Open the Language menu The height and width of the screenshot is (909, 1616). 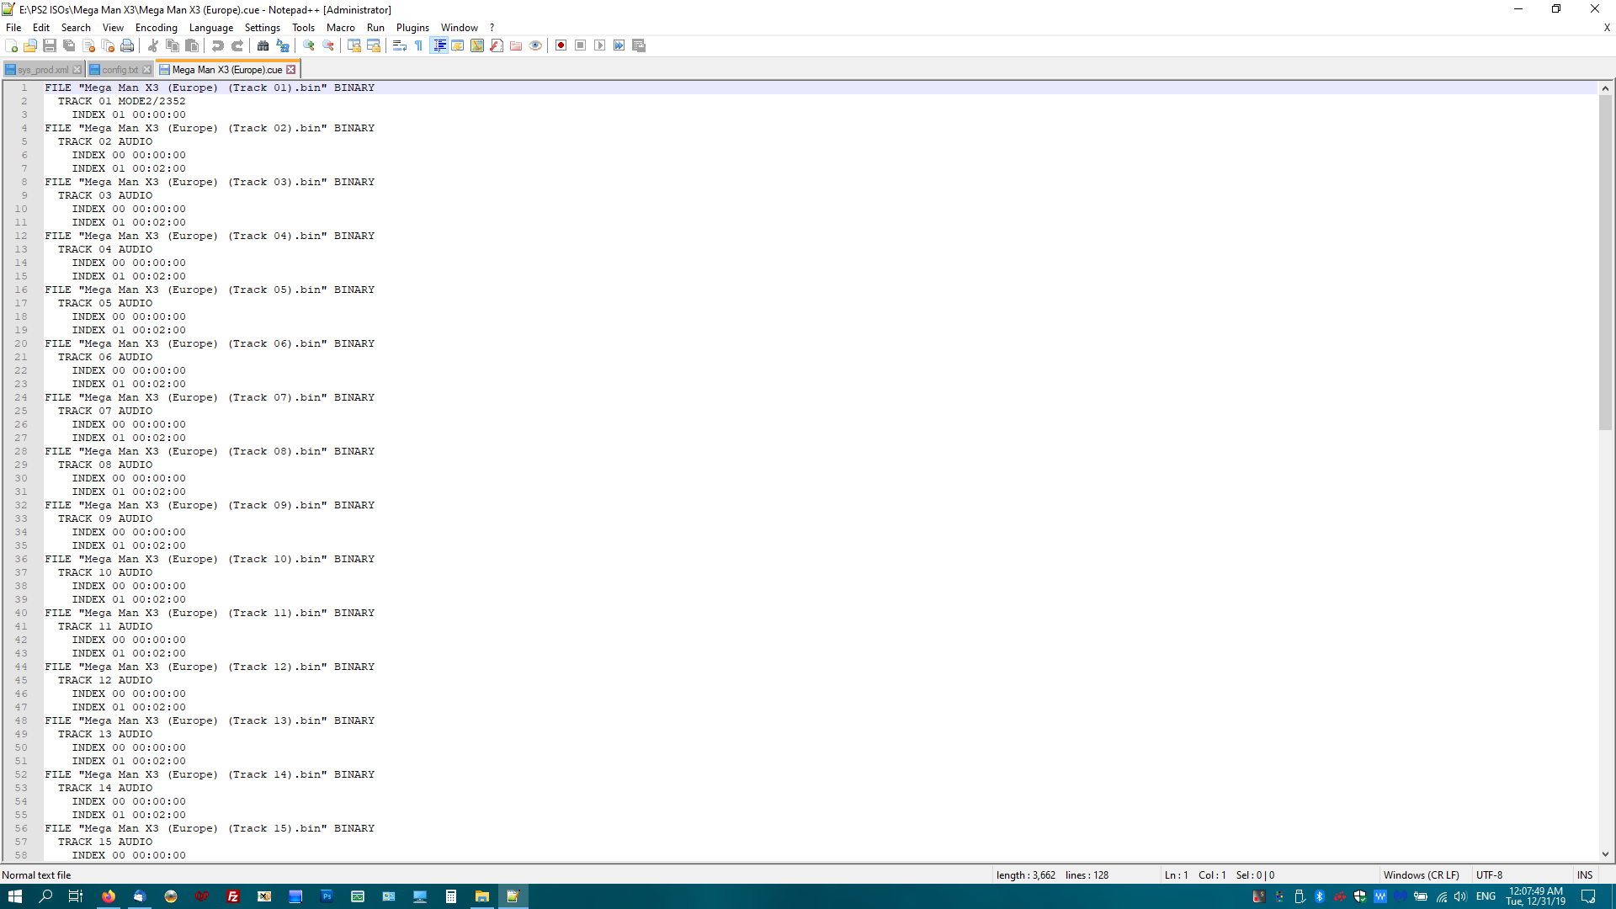pyautogui.click(x=211, y=28)
